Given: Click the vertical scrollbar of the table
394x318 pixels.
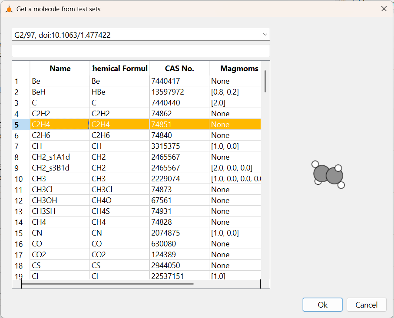Looking at the screenshot, I should pos(265,81).
